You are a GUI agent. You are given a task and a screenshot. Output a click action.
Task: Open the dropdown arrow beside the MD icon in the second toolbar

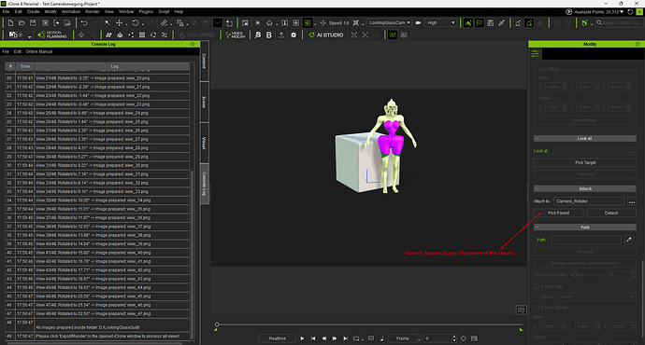[30, 36]
